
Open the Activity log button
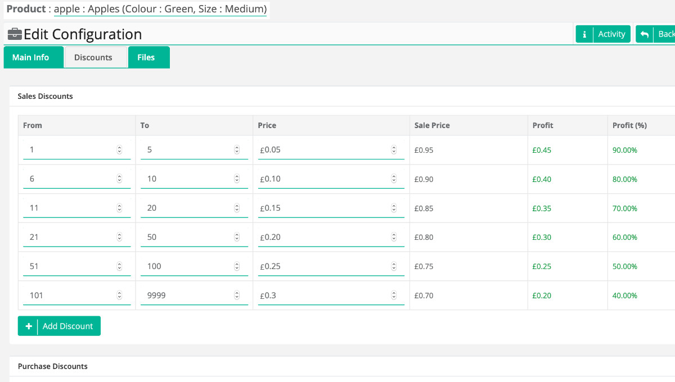(x=611, y=34)
